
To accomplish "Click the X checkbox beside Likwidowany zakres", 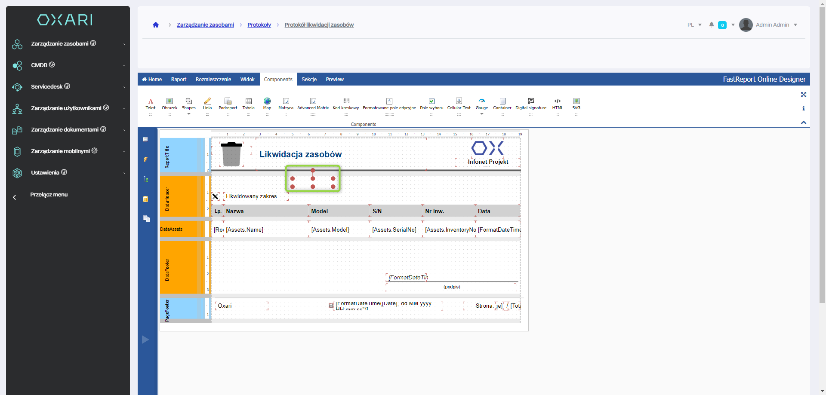I will (x=216, y=196).
